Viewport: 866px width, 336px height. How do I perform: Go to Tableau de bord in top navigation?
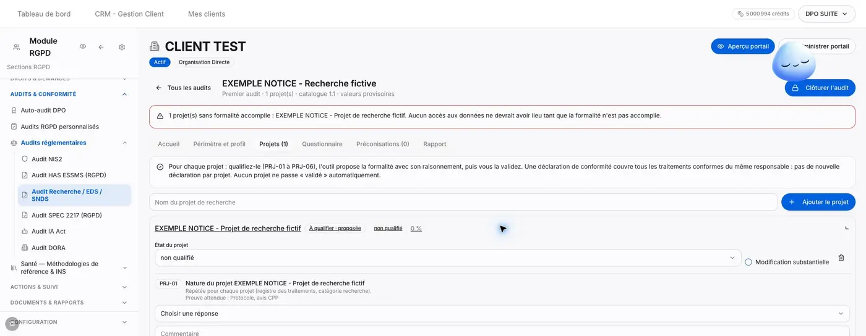44,14
